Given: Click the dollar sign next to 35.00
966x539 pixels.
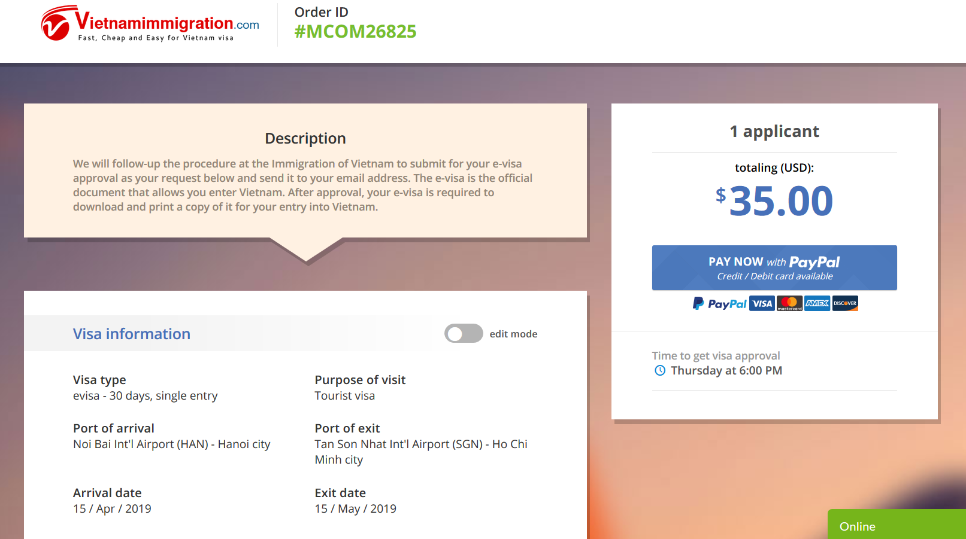Looking at the screenshot, I should click(720, 195).
